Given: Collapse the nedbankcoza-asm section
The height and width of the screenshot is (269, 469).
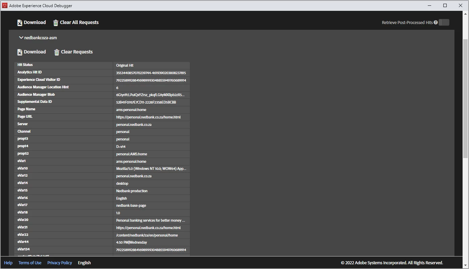Looking at the screenshot, I should (21, 38).
